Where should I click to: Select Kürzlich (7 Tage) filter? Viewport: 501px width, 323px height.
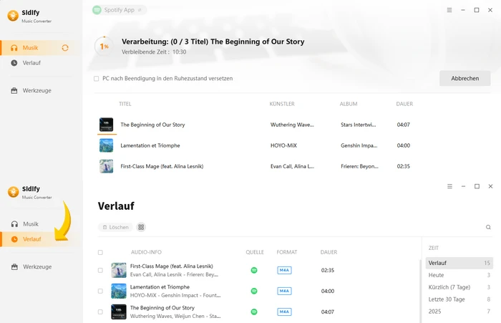click(459, 287)
